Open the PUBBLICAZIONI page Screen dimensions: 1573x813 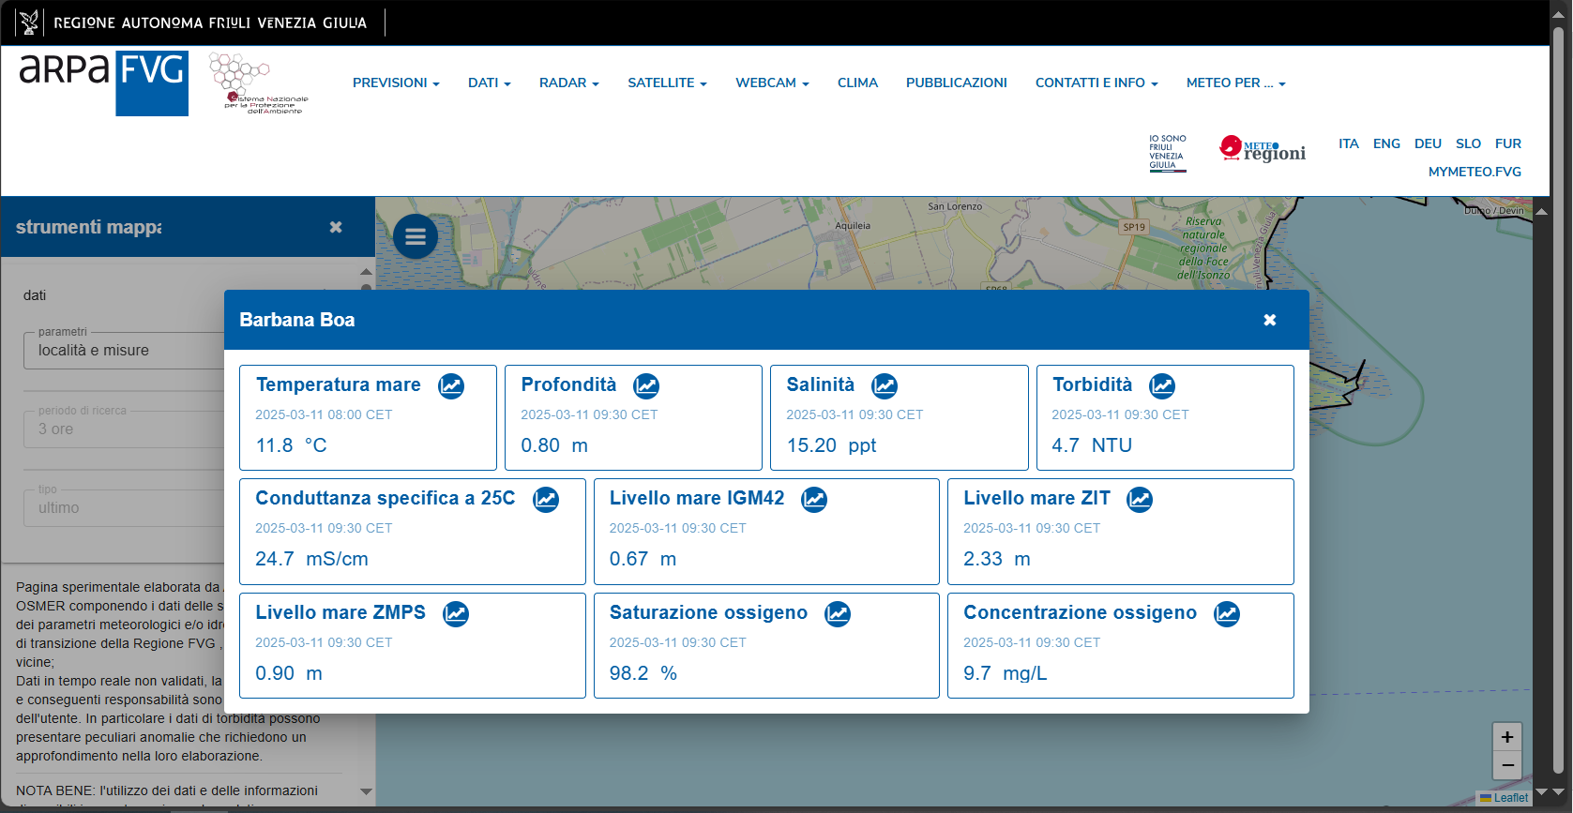tap(956, 83)
